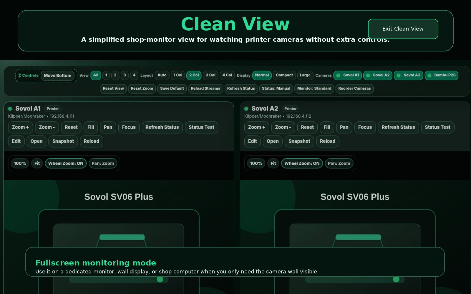Click Save Default
This screenshot has width=471, height=294.
[x=172, y=88]
